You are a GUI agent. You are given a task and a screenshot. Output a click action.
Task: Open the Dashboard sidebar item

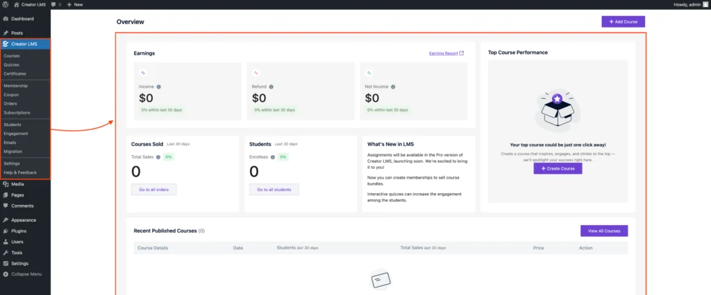[x=26, y=19]
